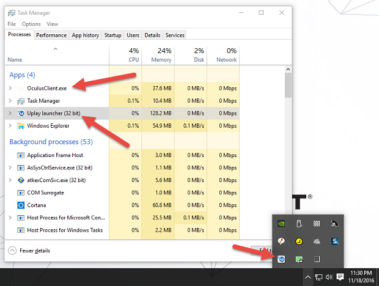Expand the OculusClient.exe process group

point(10,88)
